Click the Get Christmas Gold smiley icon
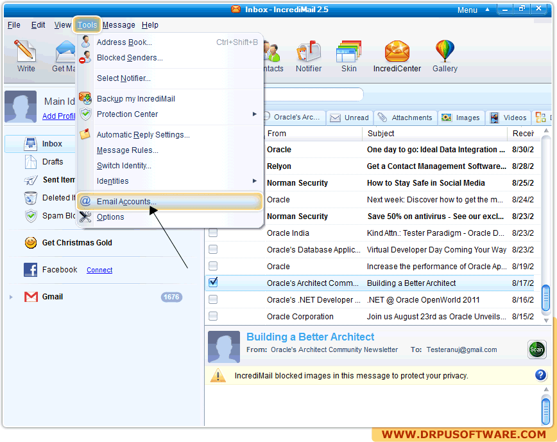Screen dimensions: 557x442 tap(31, 242)
